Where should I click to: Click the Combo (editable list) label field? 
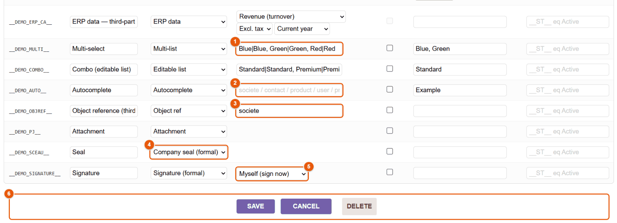(x=103, y=69)
